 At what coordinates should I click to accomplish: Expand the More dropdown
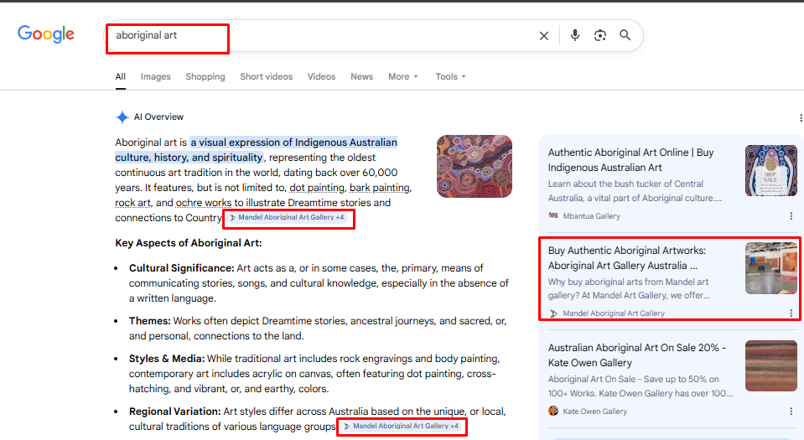(x=403, y=76)
